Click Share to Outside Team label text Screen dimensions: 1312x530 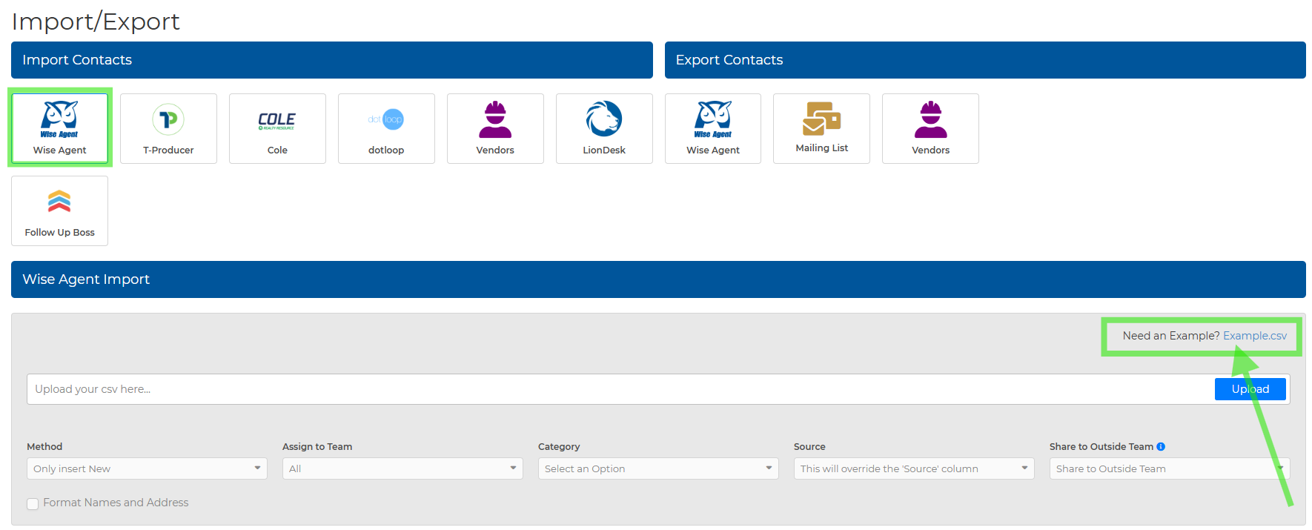(x=1101, y=446)
